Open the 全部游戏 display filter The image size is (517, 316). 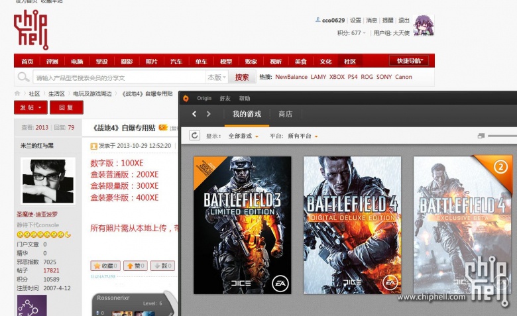[243, 136]
